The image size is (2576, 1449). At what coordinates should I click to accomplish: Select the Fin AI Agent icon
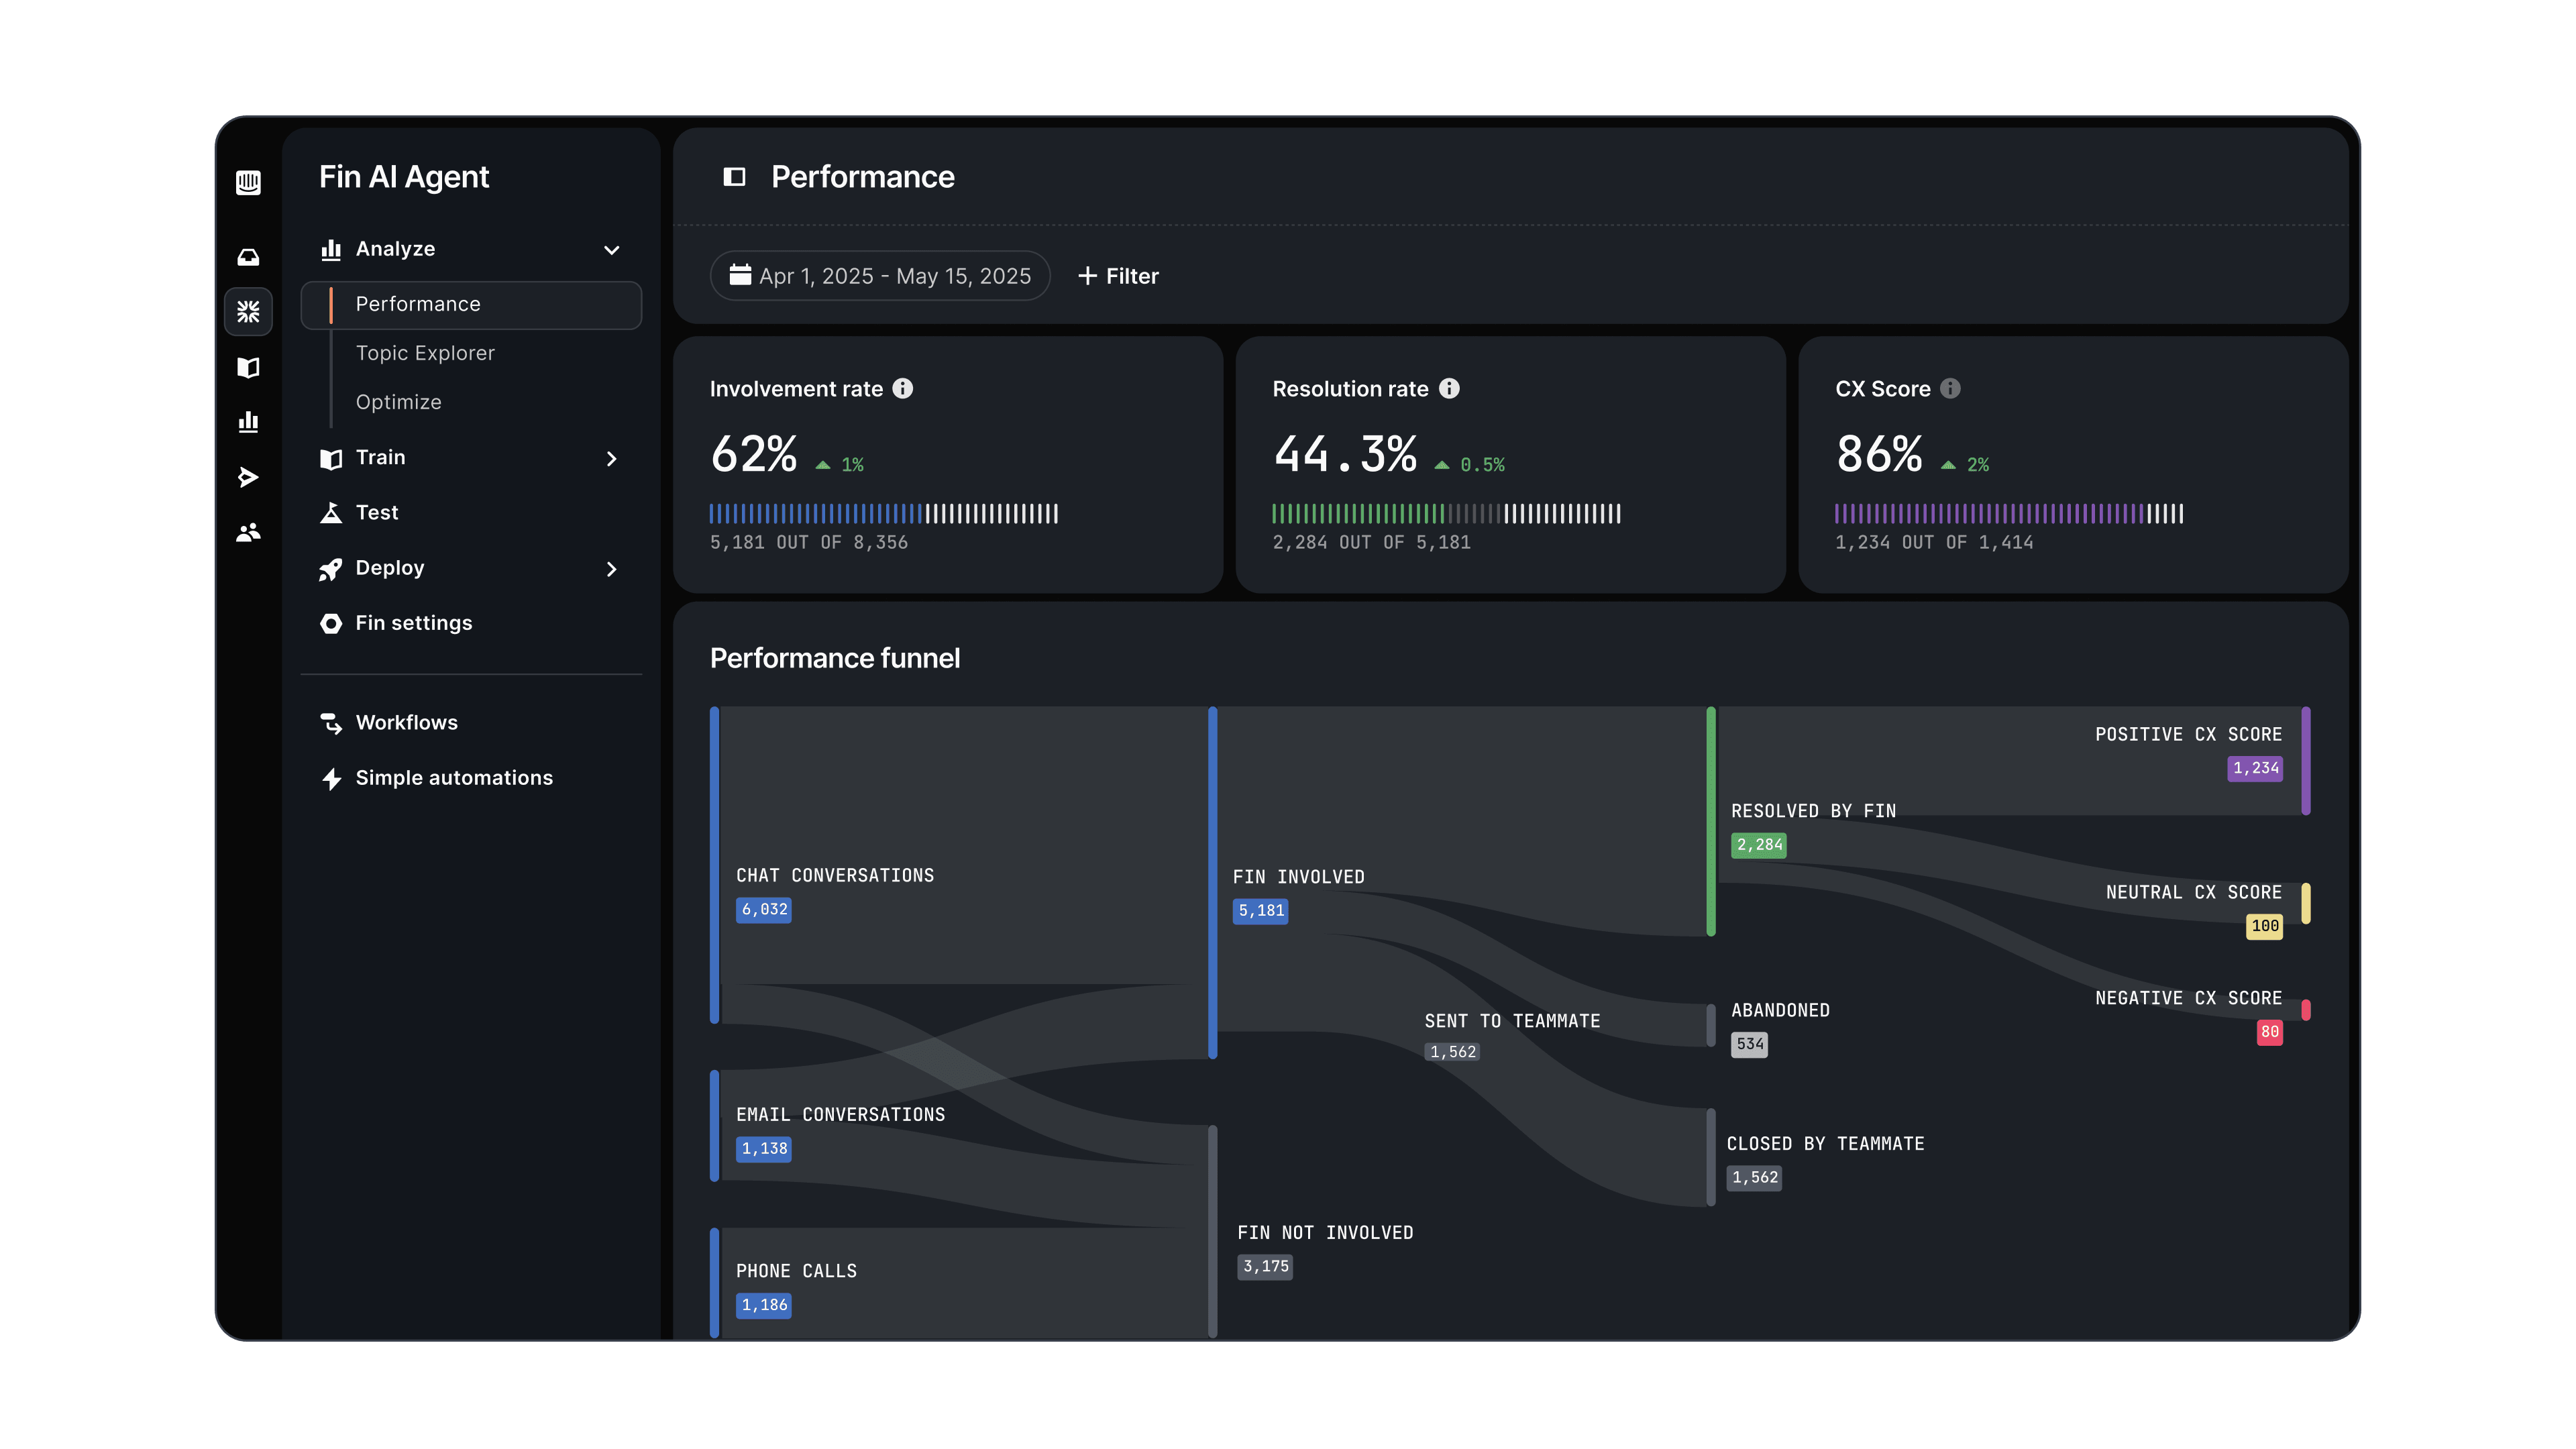point(248,312)
